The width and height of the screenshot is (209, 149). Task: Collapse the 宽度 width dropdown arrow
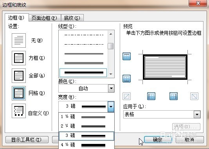pyautogui.click(x=111, y=106)
